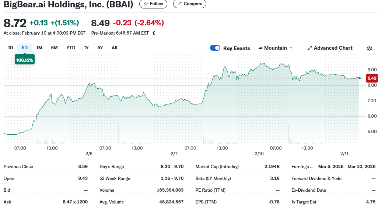Click the pre-market change -0.23 (-2.64%)

[x=138, y=23]
